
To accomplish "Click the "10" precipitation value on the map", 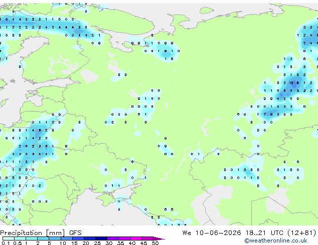I will (291, 82).
